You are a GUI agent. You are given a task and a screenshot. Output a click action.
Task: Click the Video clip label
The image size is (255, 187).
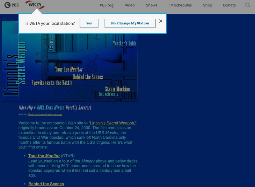click(x=25, y=107)
